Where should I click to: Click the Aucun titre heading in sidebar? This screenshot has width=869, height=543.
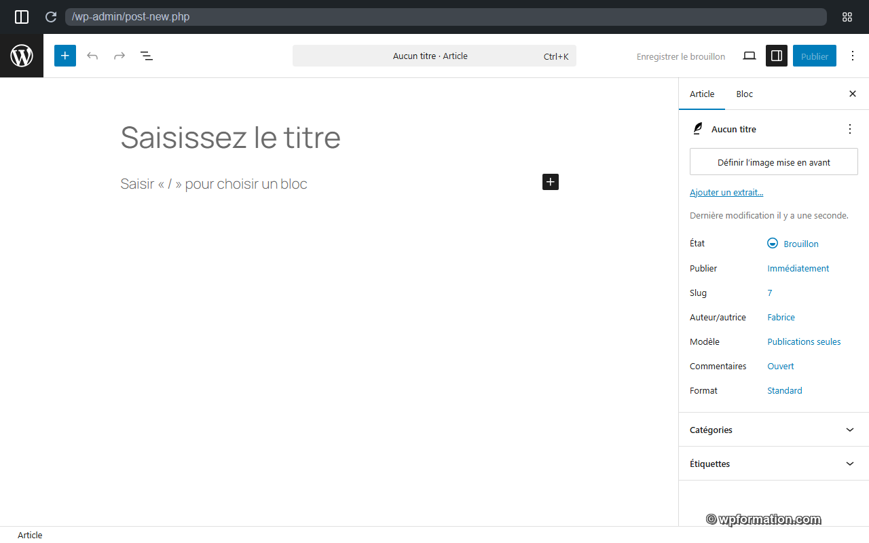pos(734,129)
